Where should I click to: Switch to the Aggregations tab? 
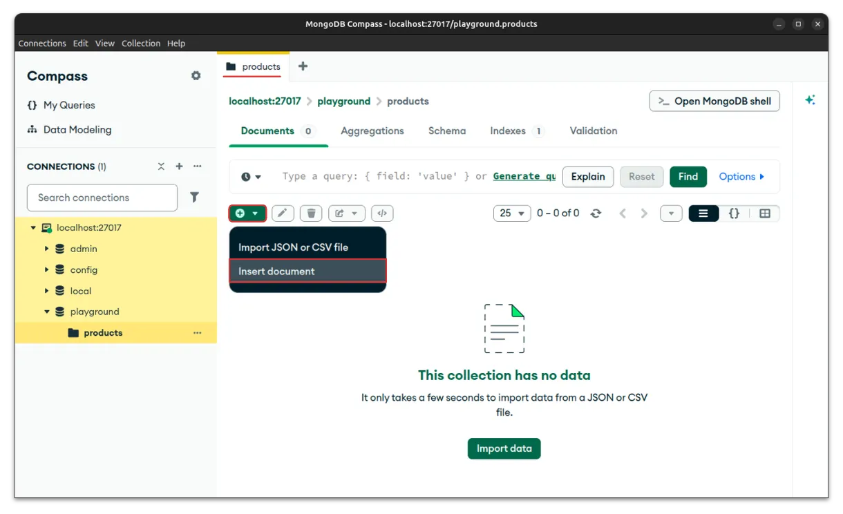point(372,131)
